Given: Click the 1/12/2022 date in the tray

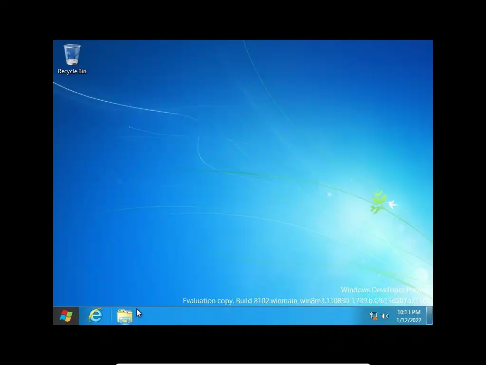Looking at the screenshot, I should tap(409, 320).
